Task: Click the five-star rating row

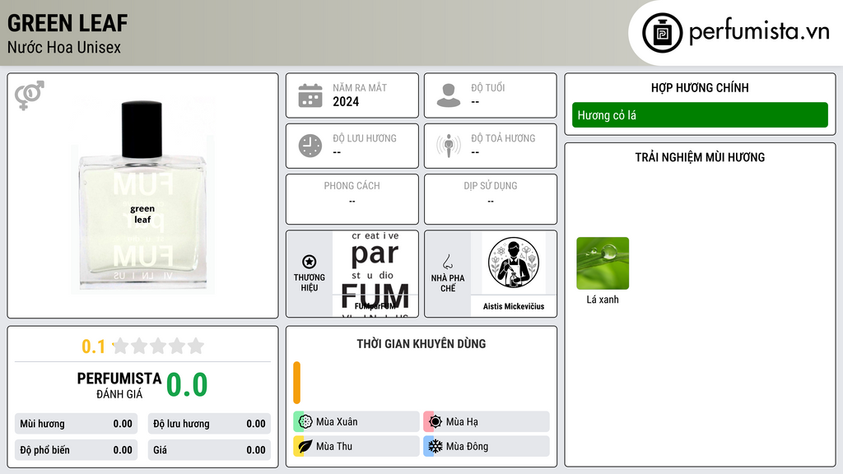Action: pyautogui.click(x=158, y=346)
